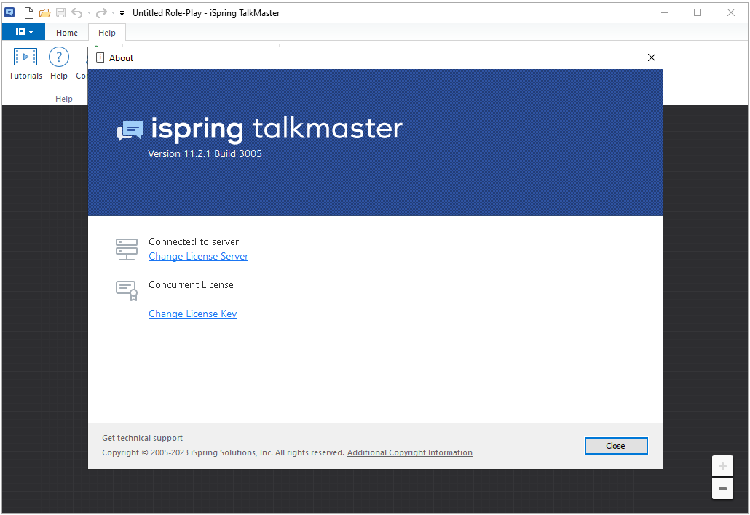Open the Get technical support link

[x=143, y=438]
